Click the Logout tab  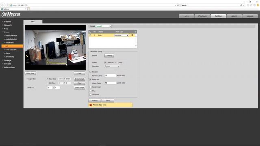tap(250, 16)
